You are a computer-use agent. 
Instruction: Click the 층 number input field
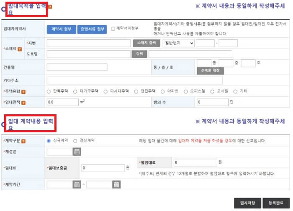[x=226, y=63]
